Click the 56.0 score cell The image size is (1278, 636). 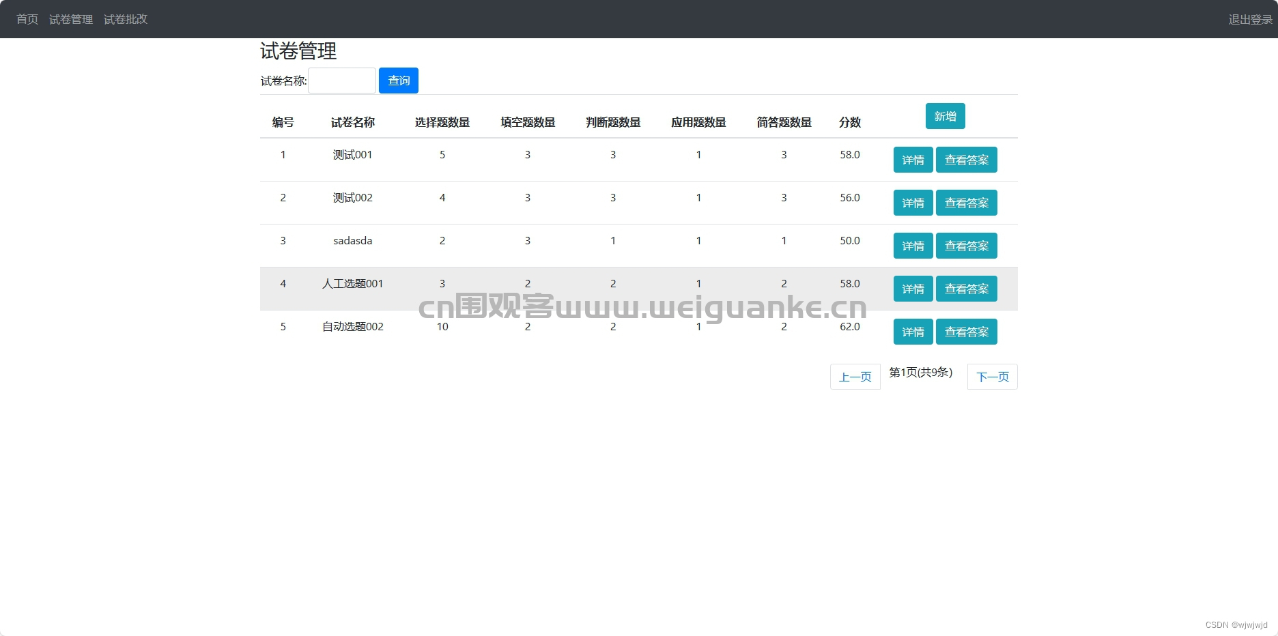coord(850,198)
